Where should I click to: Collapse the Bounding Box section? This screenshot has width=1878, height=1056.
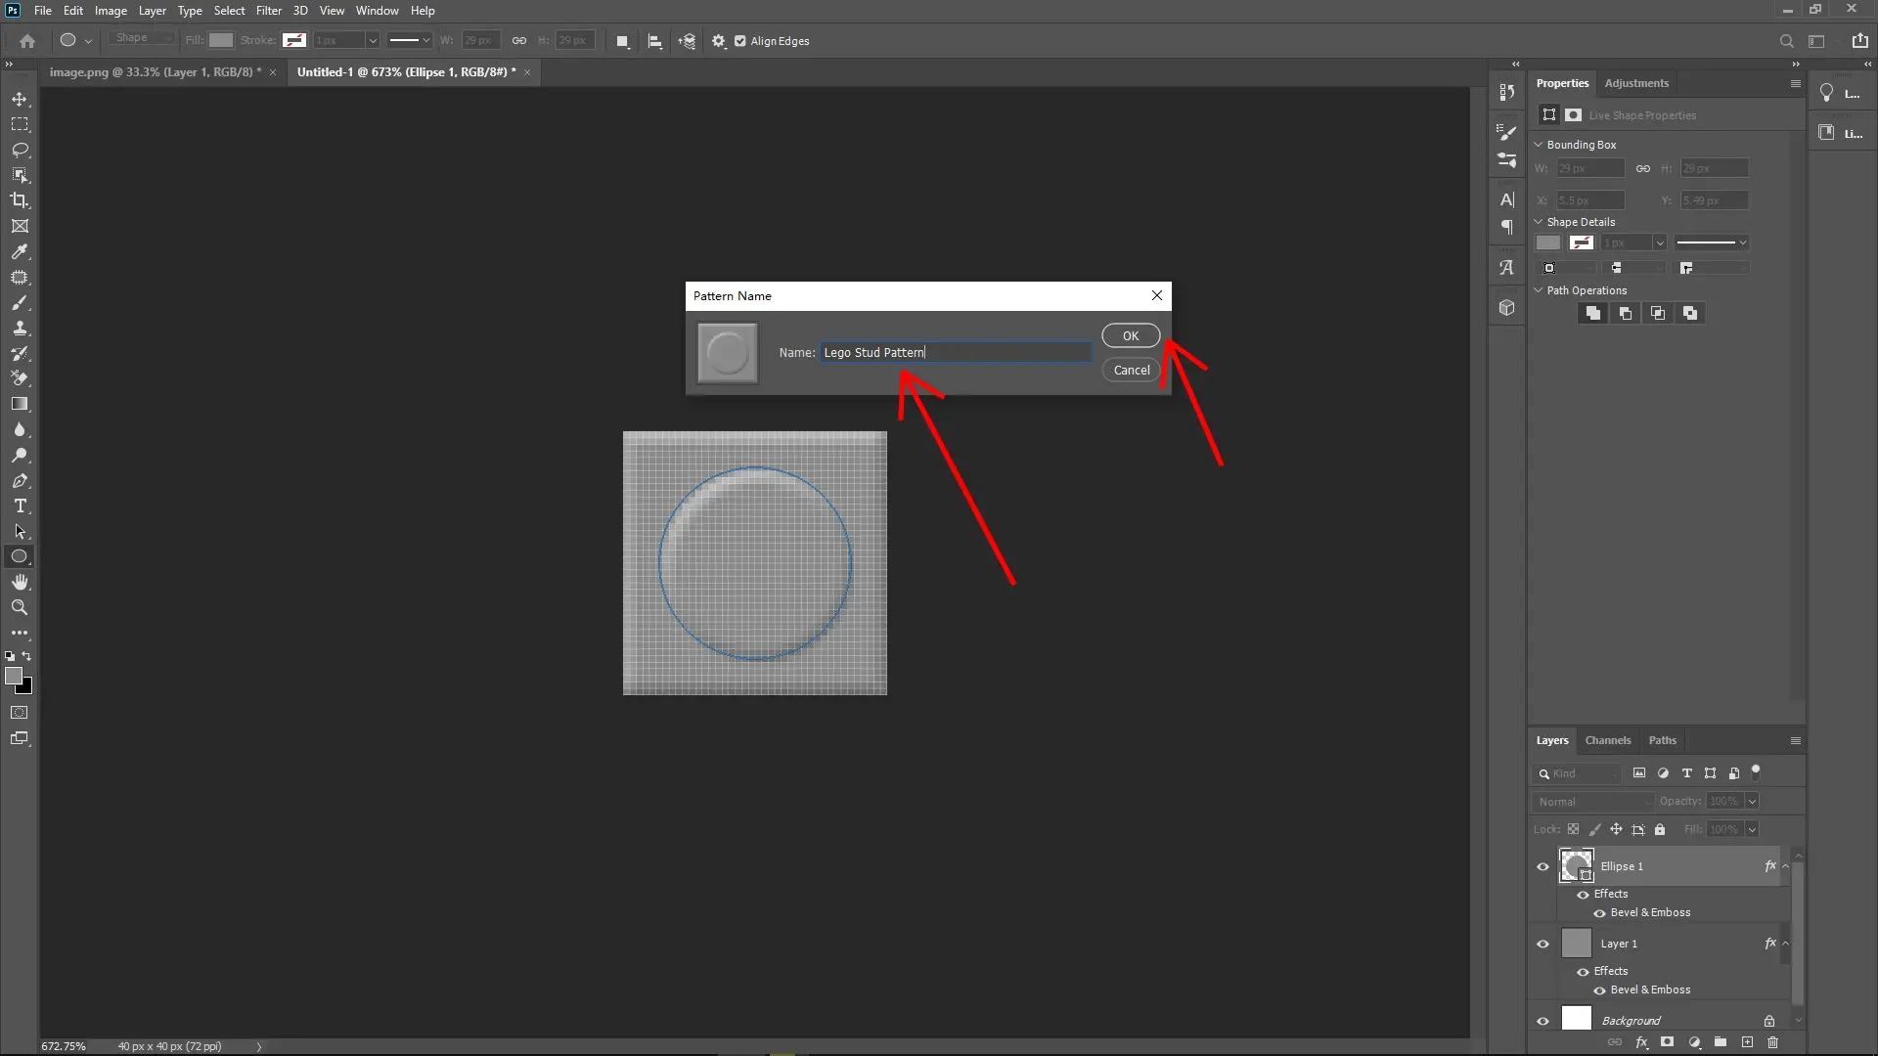pos(1538,144)
